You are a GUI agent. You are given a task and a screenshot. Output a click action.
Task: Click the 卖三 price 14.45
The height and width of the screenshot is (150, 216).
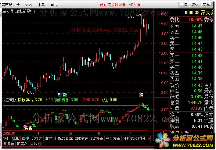point(197,37)
